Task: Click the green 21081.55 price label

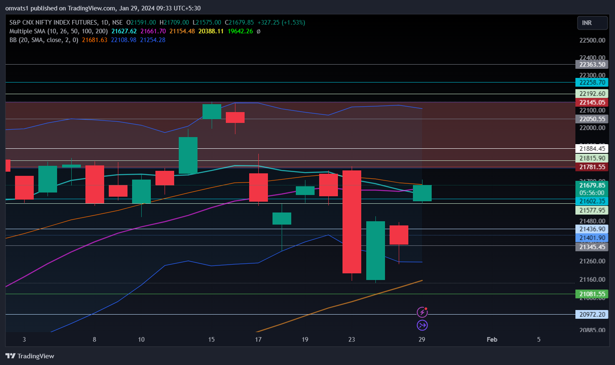Action: tap(592, 294)
